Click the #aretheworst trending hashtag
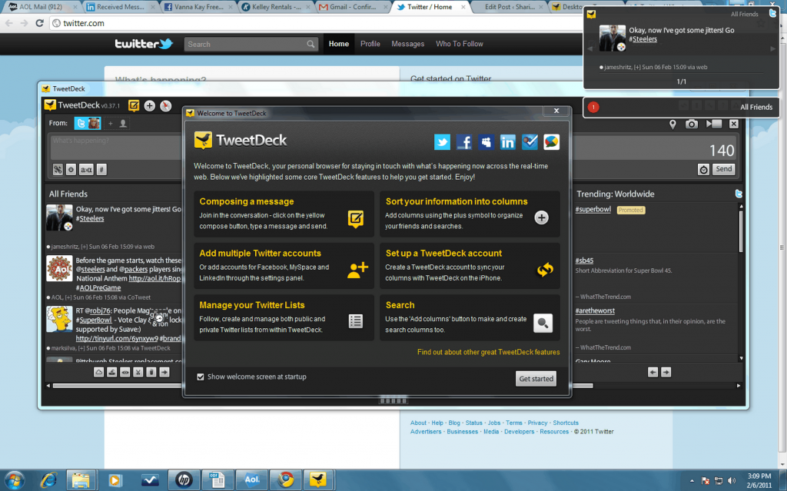 coord(595,310)
